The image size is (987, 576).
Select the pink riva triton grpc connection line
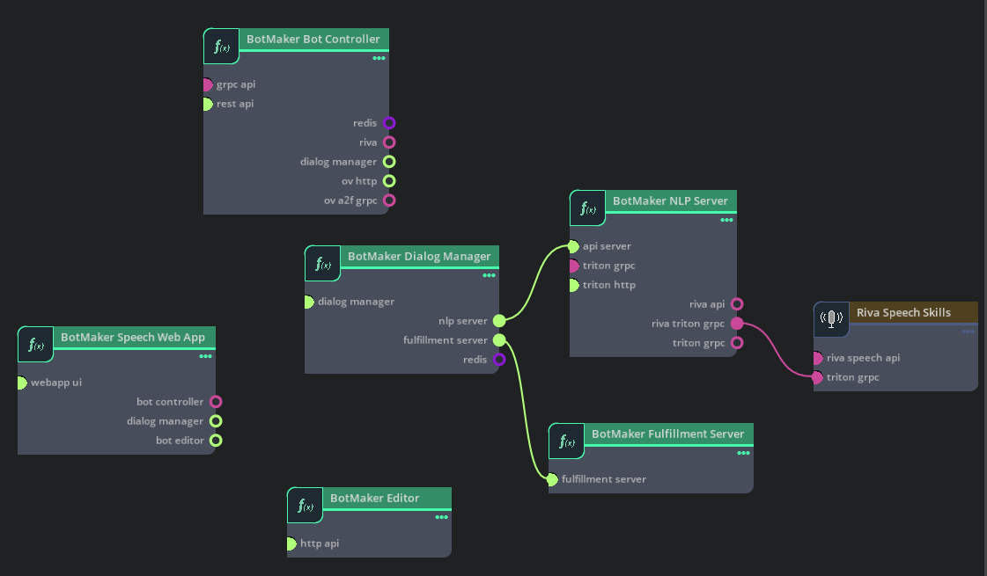click(778, 351)
